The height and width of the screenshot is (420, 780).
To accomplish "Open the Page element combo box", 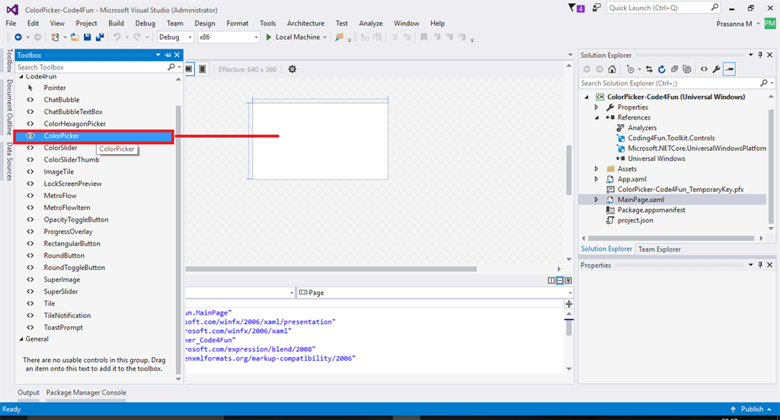I will click(x=435, y=293).
